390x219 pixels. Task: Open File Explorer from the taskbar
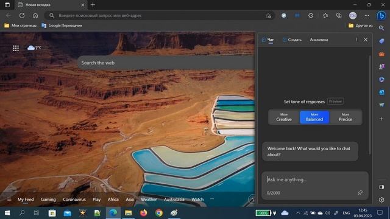(129, 213)
